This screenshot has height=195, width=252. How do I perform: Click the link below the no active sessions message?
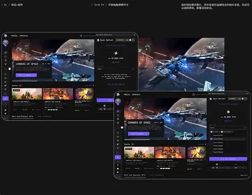pos(116,84)
